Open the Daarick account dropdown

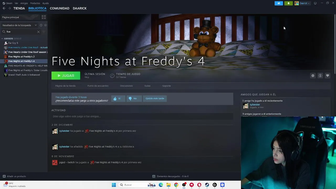pos(302,3)
